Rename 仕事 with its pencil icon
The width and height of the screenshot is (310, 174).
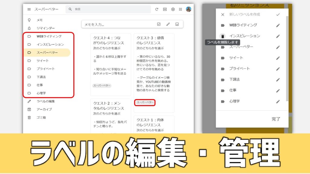pos(278,91)
